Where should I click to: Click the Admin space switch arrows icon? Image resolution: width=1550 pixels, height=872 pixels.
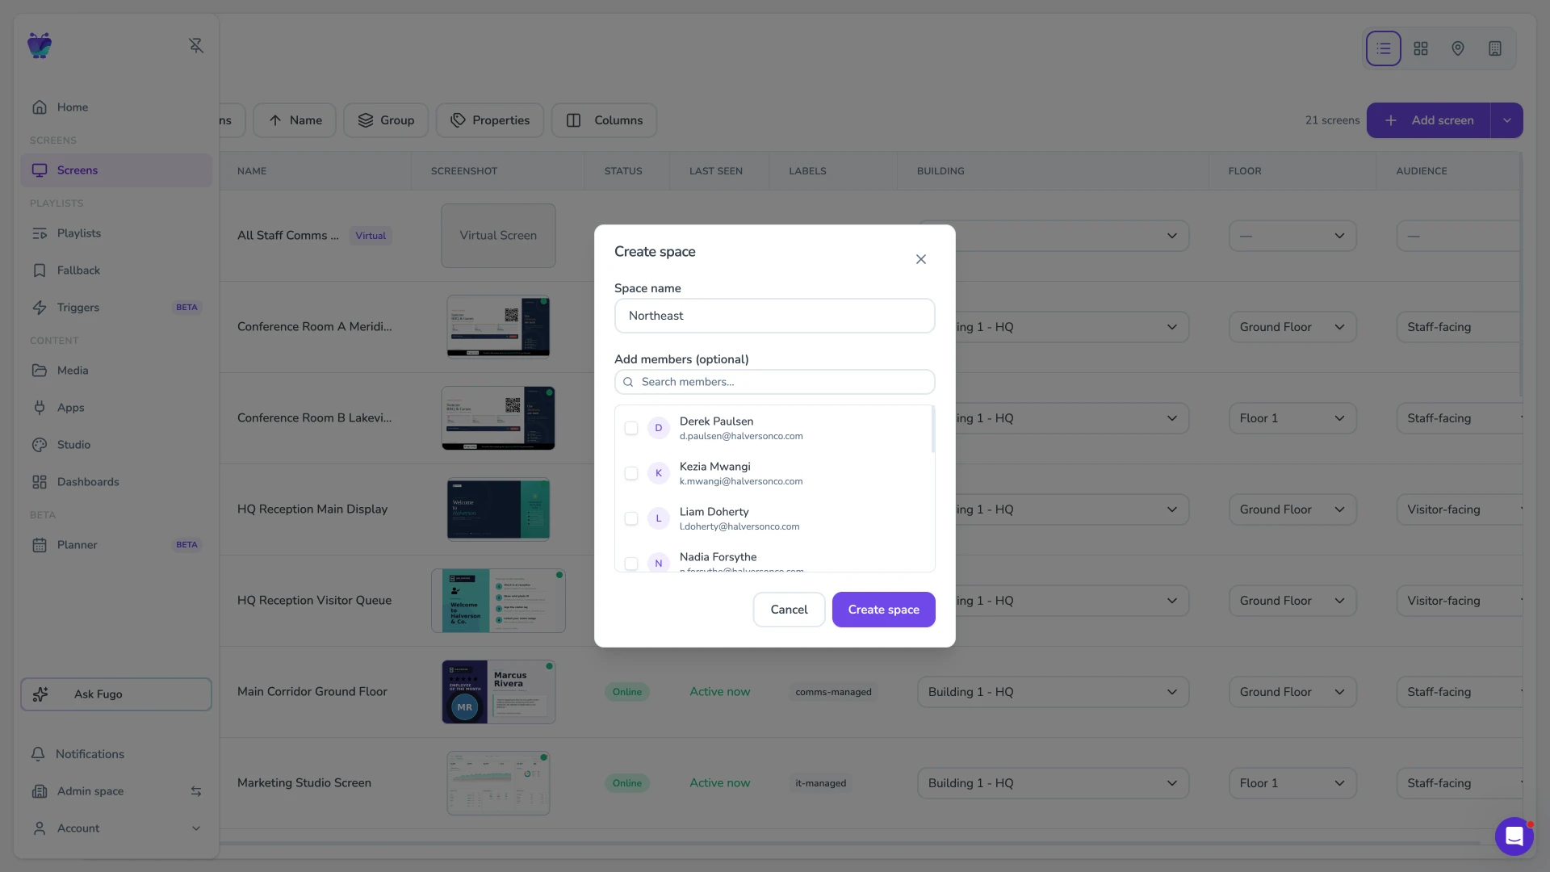coord(196,791)
